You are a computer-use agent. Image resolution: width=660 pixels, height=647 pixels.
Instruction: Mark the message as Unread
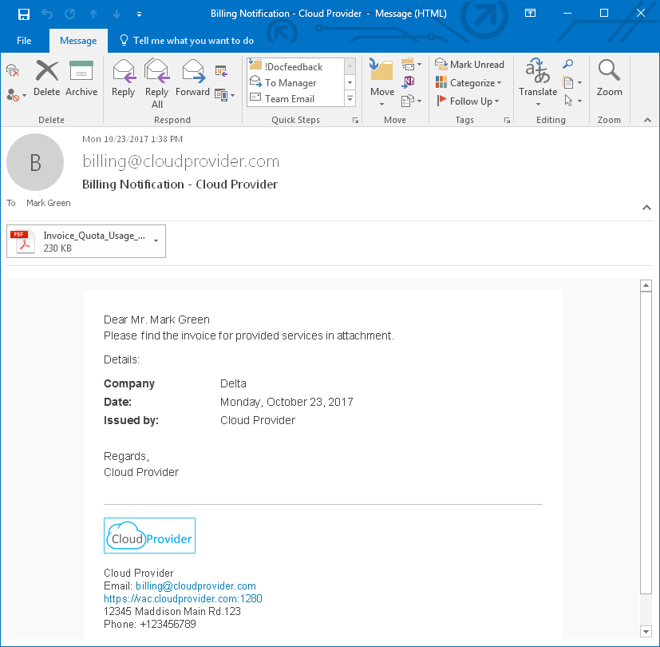(x=469, y=65)
